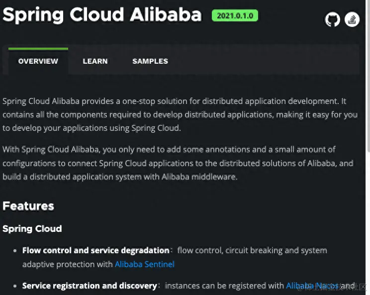Open the Alibaba Nacos link
The image size is (370, 295).
(x=312, y=286)
